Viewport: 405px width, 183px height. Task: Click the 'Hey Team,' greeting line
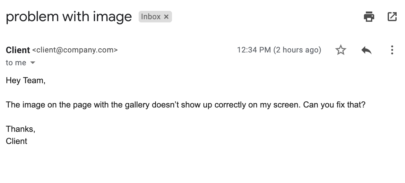coord(26,81)
